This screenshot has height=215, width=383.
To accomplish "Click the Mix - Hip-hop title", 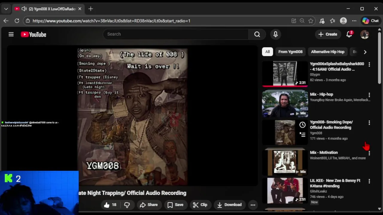I will point(321,94).
